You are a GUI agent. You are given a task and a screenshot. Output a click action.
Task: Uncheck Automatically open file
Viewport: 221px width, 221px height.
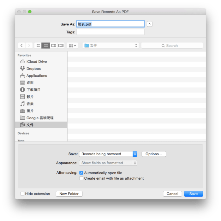[x=81, y=173]
